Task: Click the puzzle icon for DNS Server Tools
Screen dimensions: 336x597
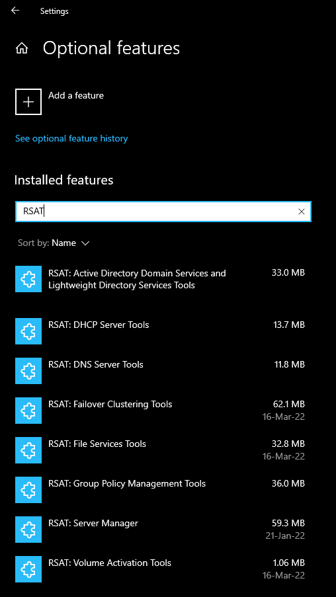Action: coord(28,371)
